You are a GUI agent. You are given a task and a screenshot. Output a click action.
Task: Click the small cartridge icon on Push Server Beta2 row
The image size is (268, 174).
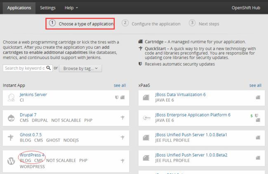(x=258, y=158)
